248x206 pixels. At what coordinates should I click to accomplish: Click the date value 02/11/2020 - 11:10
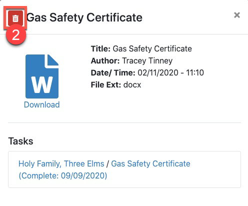pos(170,73)
